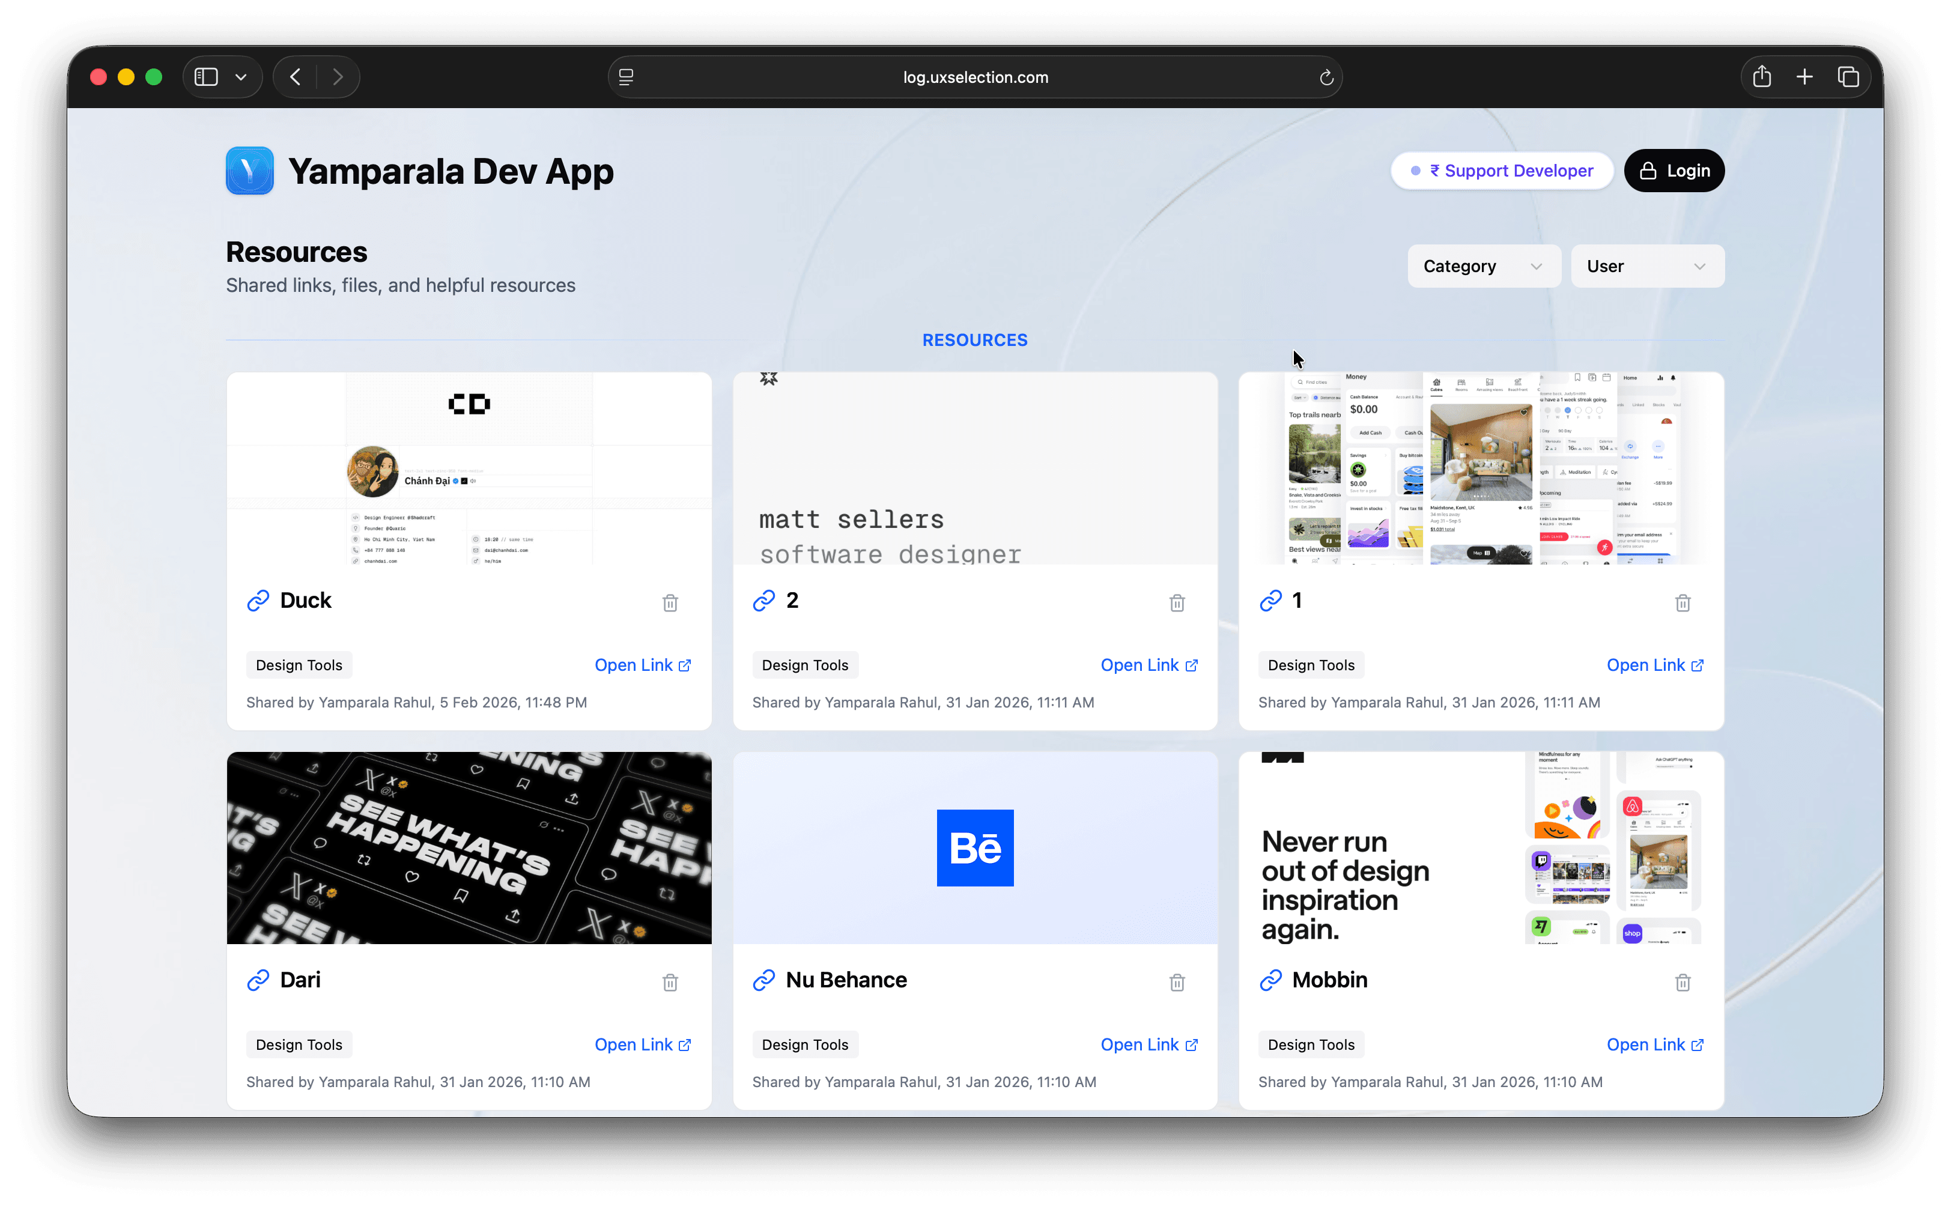Expand sidebar options chevron in Safari toolbar
Viewport: 1951px width, 1206px height.
241,77
